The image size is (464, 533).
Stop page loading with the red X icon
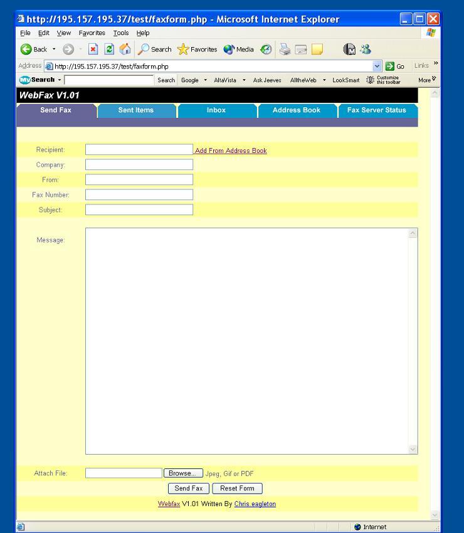(x=93, y=50)
